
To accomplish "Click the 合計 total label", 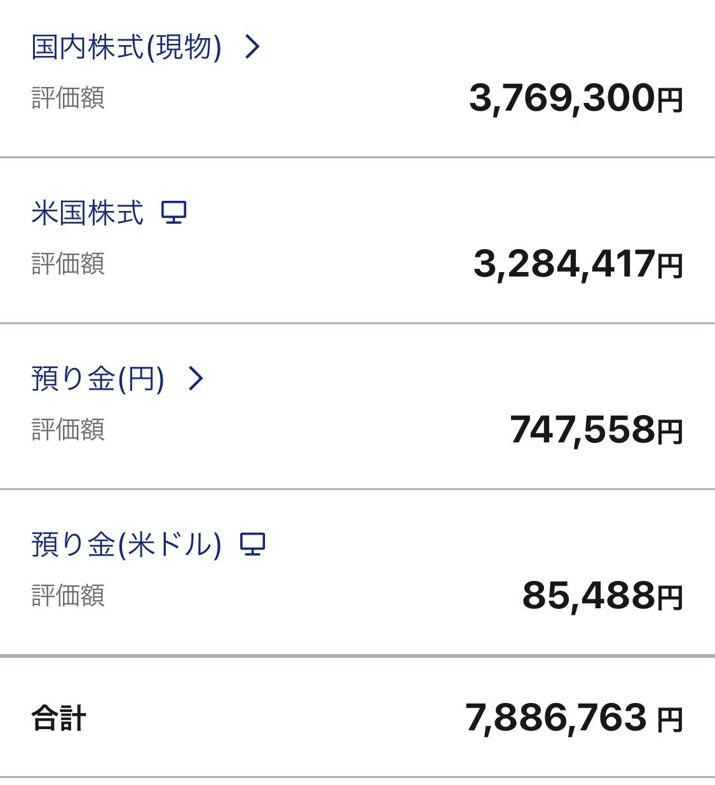I will [58, 718].
